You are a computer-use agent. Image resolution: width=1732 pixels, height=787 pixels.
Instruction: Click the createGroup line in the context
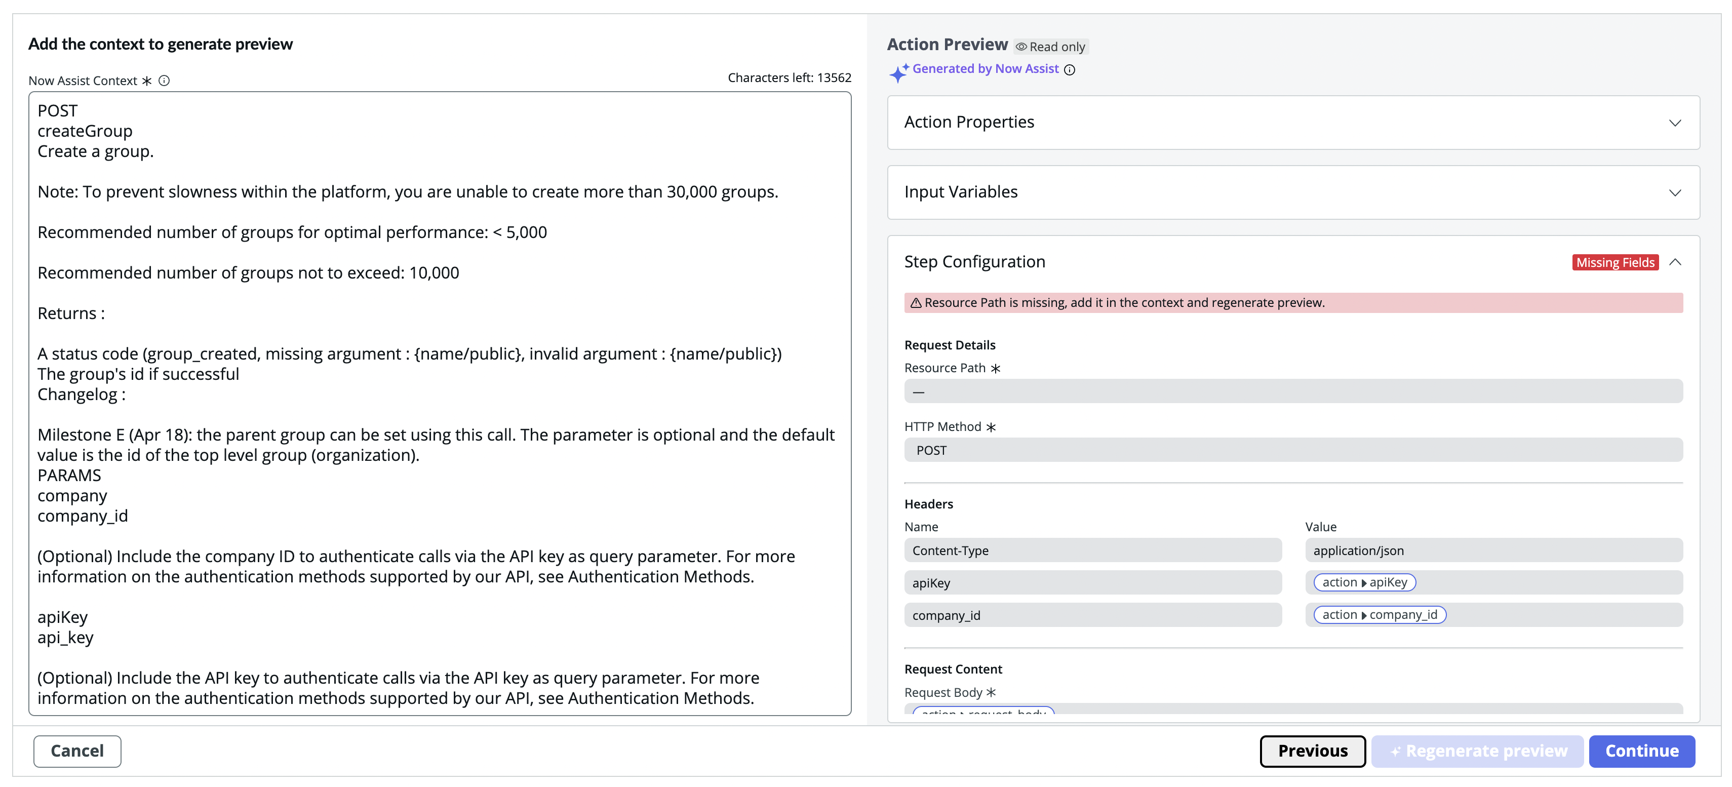point(85,131)
